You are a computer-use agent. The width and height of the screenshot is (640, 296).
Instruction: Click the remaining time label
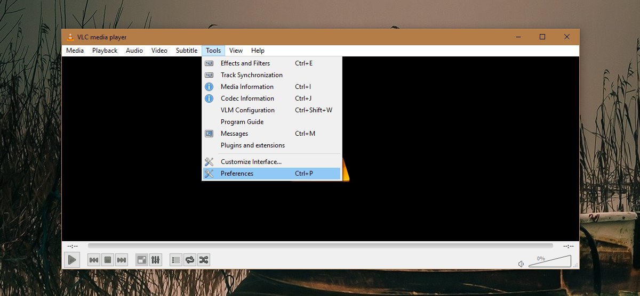click(569, 245)
